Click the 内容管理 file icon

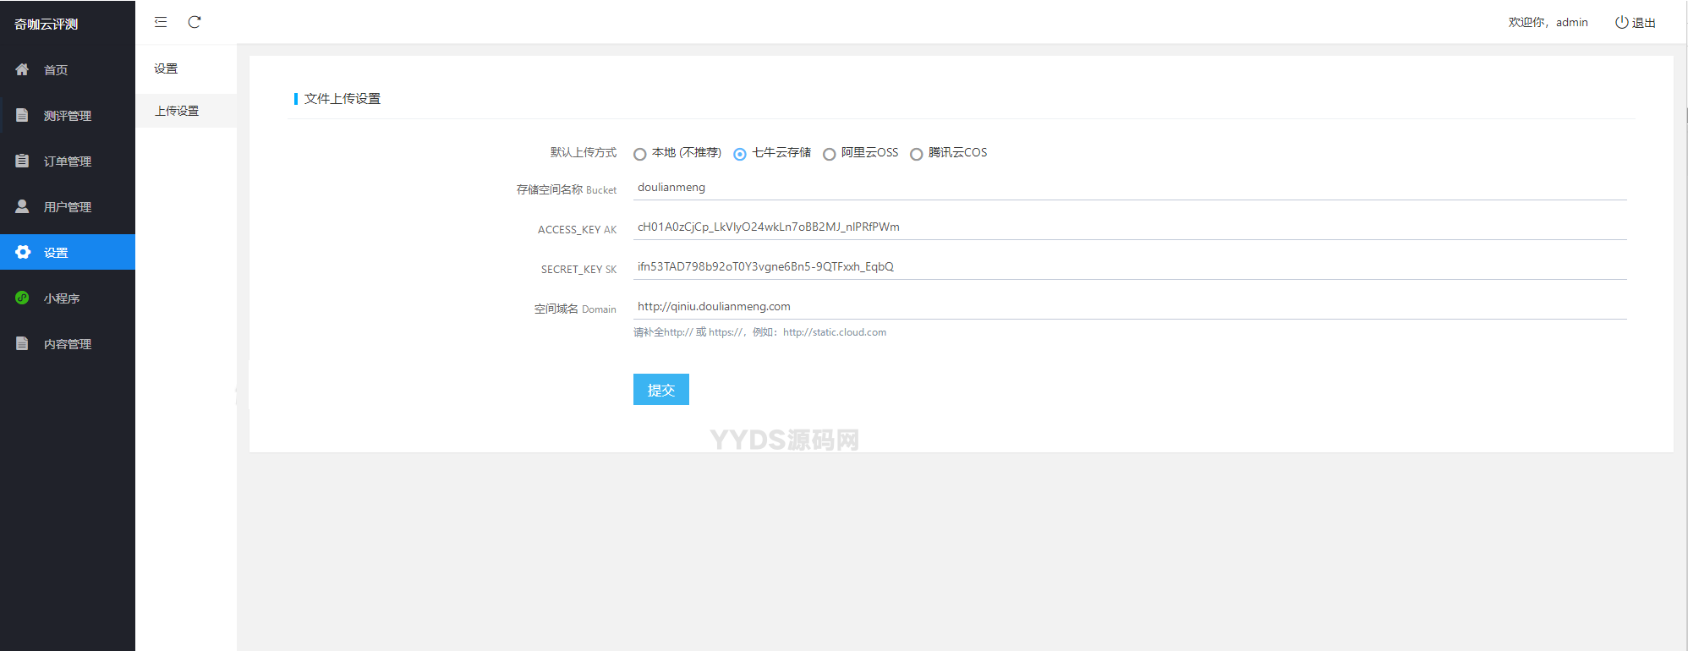(x=22, y=343)
